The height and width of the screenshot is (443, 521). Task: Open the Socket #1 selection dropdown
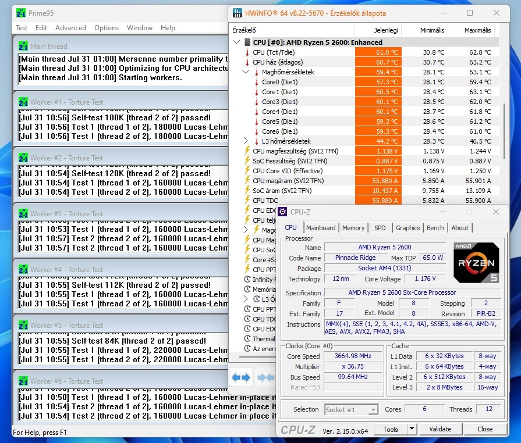pyautogui.click(x=352, y=409)
